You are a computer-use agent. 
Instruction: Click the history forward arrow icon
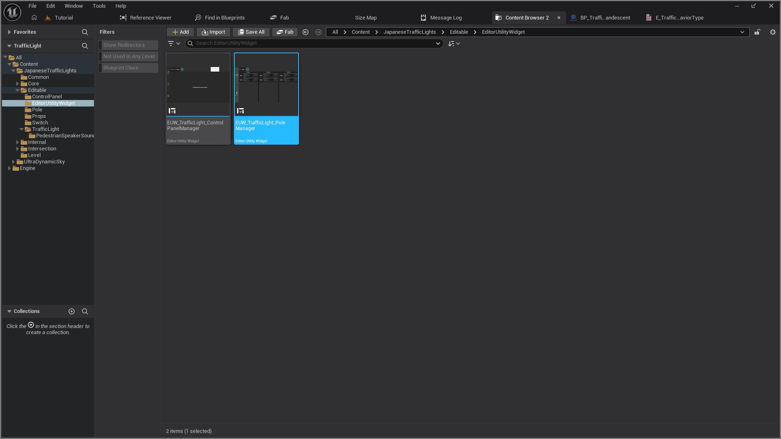coord(319,32)
